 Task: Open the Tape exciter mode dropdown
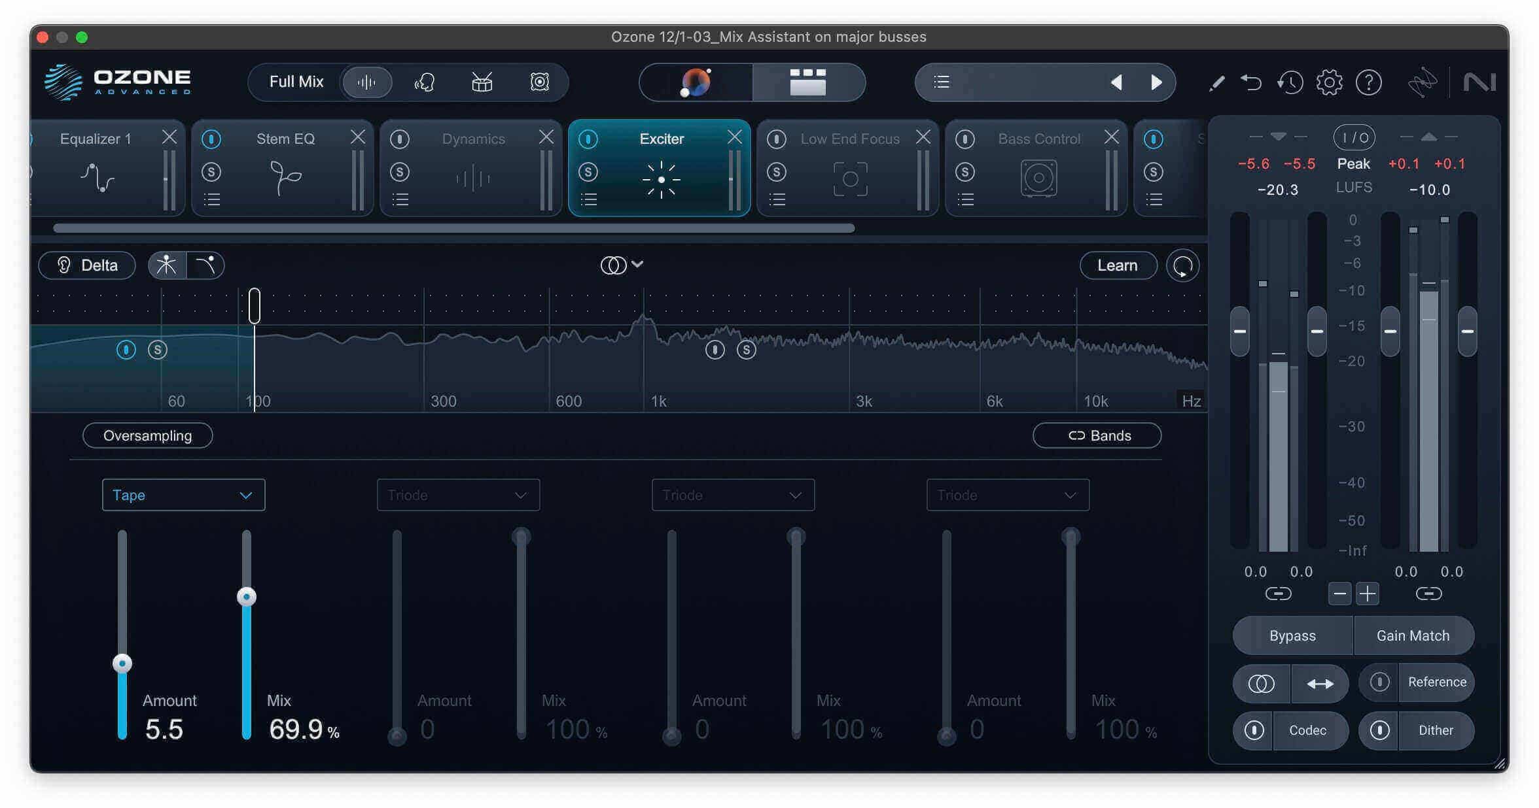[x=183, y=495]
